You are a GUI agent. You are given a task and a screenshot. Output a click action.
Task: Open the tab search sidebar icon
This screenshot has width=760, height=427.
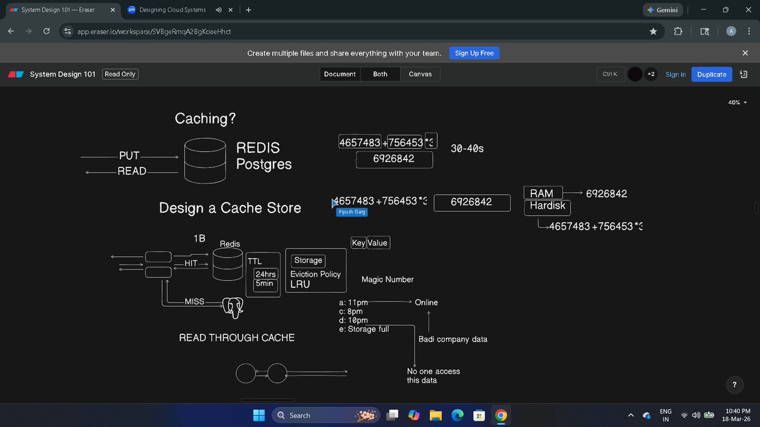click(x=705, y=31)
